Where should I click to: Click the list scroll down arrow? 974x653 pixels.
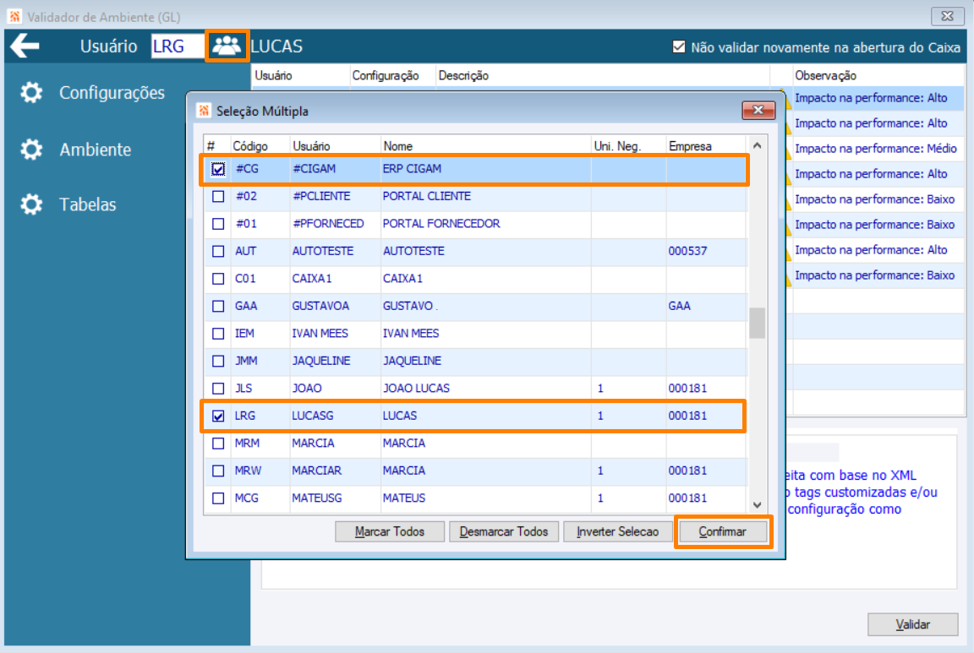758,505
